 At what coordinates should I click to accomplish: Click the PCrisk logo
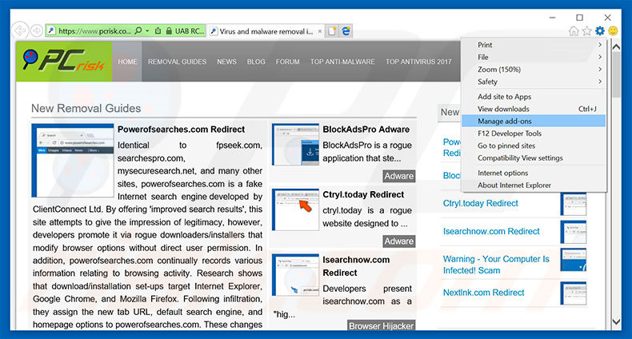pos(64,62)
